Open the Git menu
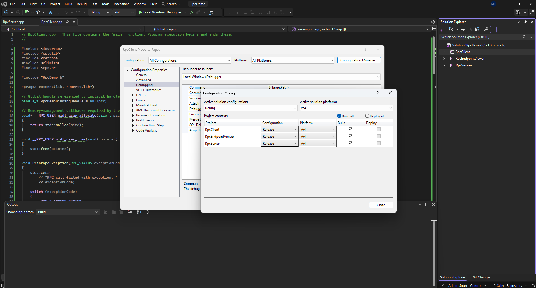Image resolution: width=536 pixels, height=288 pixels. point(43,4)
